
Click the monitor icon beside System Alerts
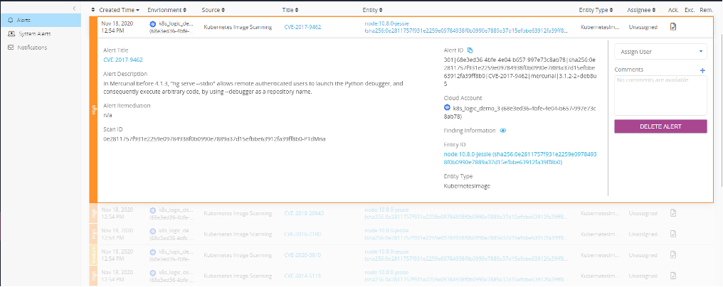tap(11, 33)
